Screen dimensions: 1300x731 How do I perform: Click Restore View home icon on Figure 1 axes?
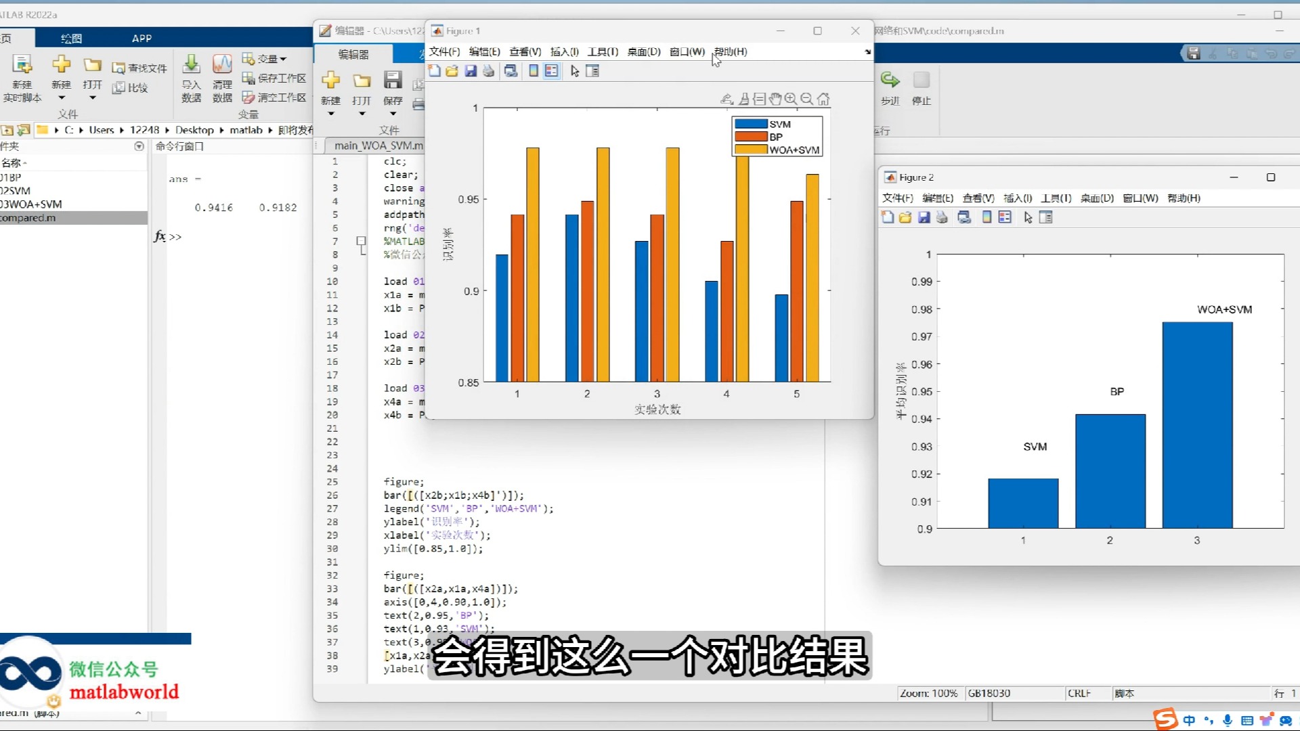tap(823, 99)
